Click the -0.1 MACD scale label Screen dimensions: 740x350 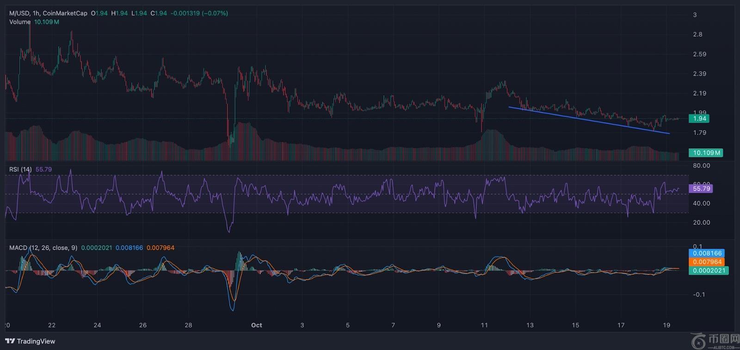[x=699, y=295]
